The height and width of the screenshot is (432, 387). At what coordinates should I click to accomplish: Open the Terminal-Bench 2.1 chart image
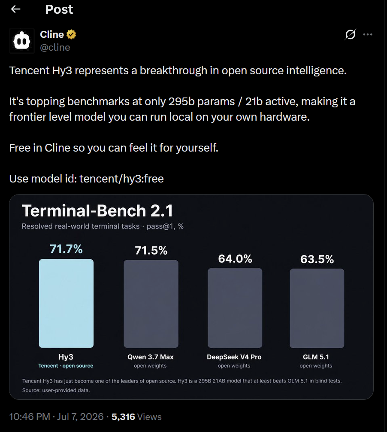191,297
